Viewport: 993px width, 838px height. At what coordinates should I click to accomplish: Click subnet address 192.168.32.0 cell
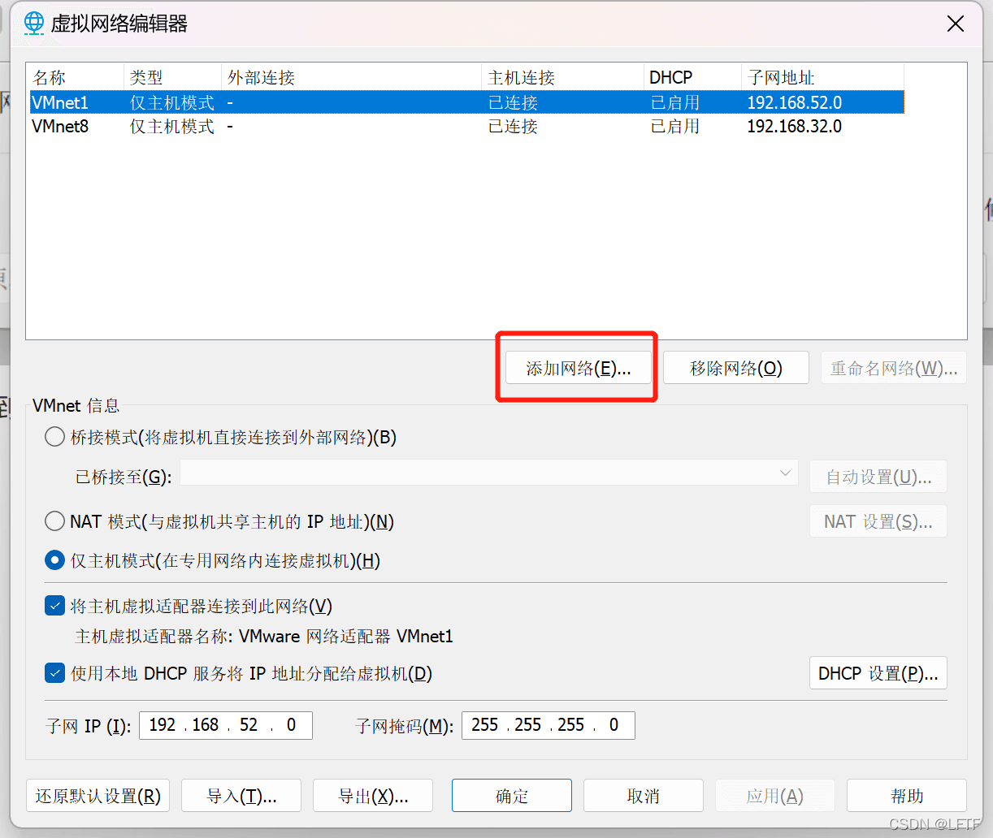(x=794, y=126)
